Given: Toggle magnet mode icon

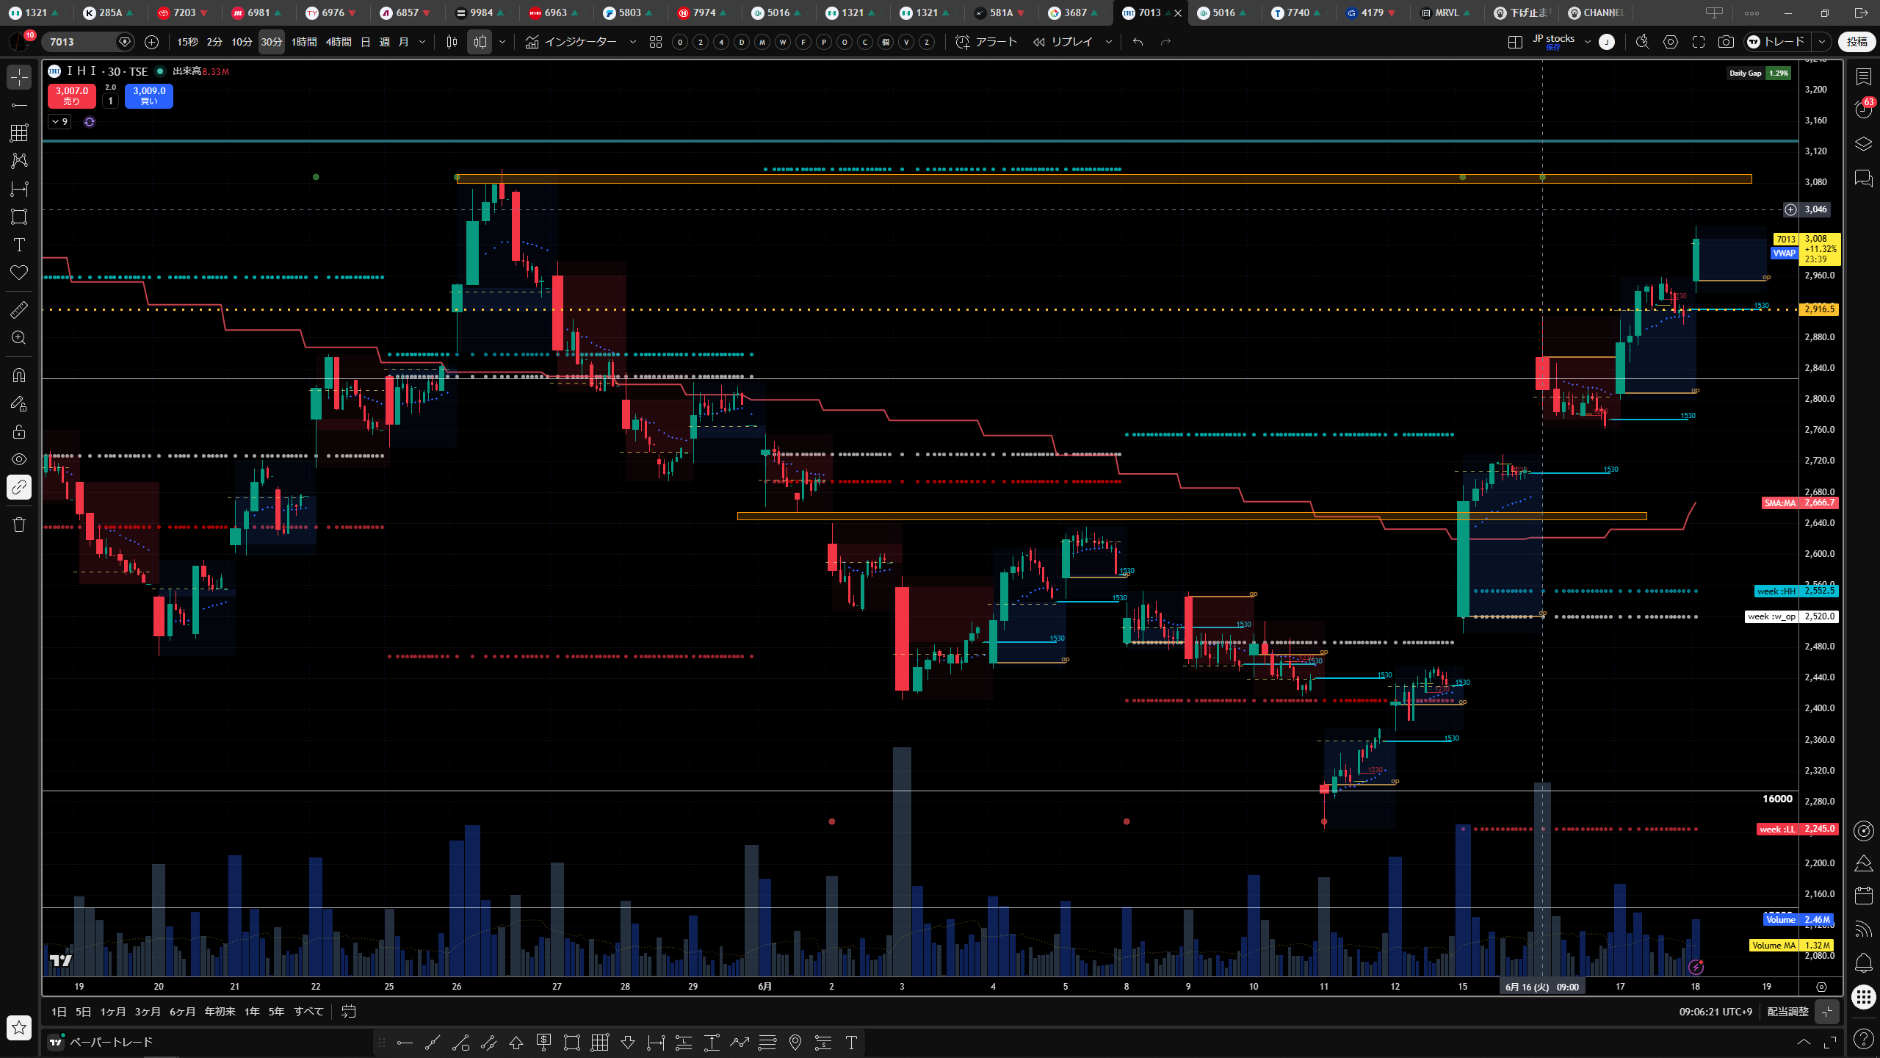Looking at the screenshot, I should pyautogui.click(x=19, y=375).
